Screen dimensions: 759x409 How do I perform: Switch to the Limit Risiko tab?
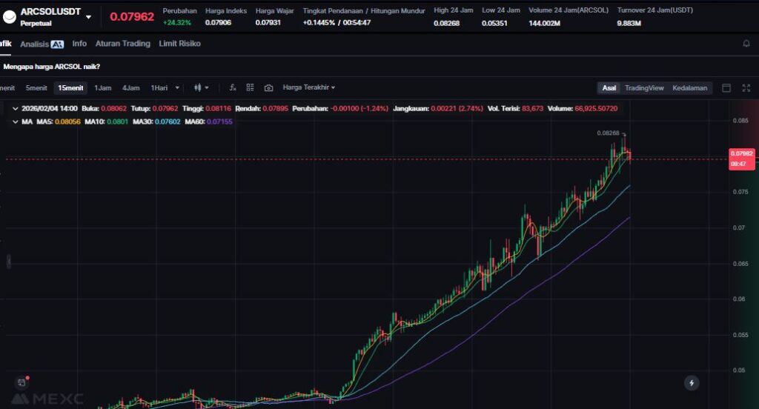179,44
